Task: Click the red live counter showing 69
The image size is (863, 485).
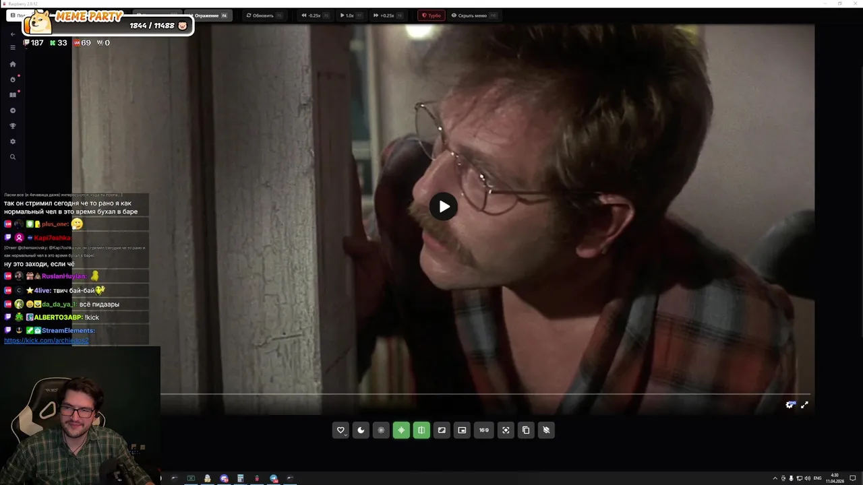Action: [x=82, y=42]
